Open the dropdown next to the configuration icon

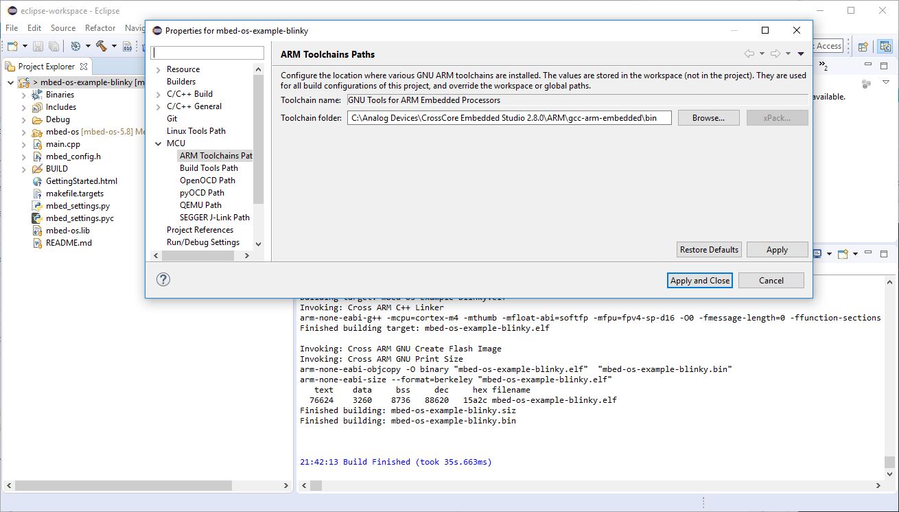point(88,46)
